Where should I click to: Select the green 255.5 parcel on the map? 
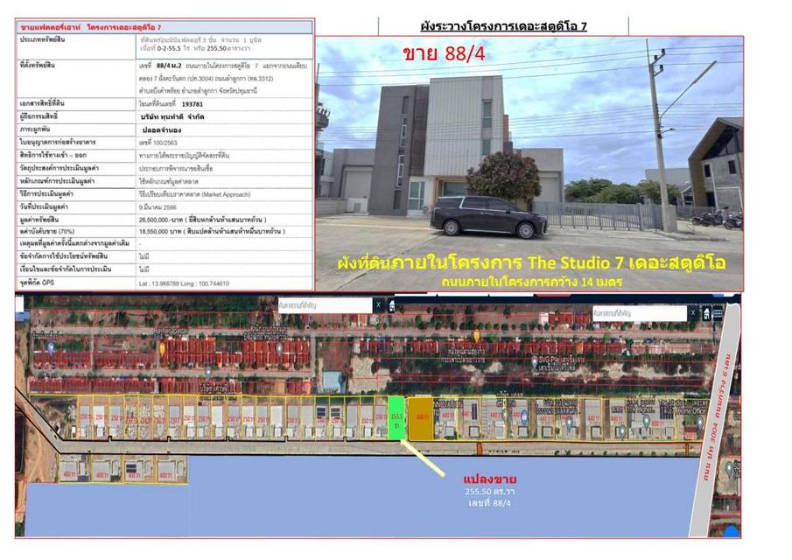click(x=396, y=418)
